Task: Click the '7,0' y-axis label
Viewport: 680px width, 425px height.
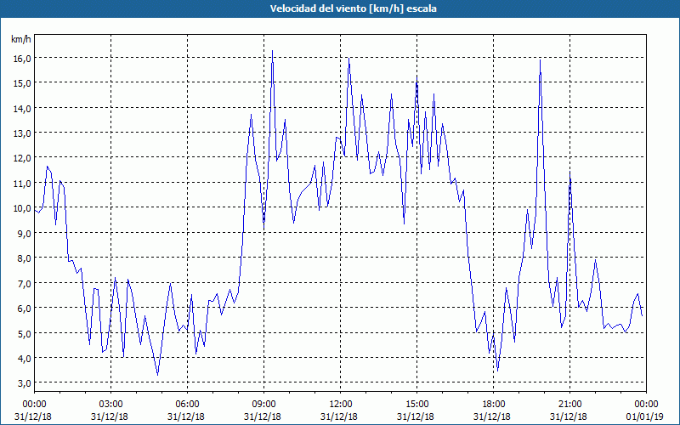Action: (x=24, y=284)
